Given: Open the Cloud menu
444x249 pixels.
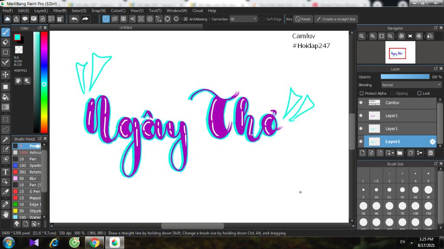Looking at the screenshot, I should click(197, 10).
